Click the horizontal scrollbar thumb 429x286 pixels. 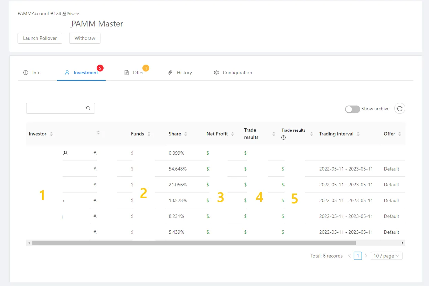(x=194, y=243)
